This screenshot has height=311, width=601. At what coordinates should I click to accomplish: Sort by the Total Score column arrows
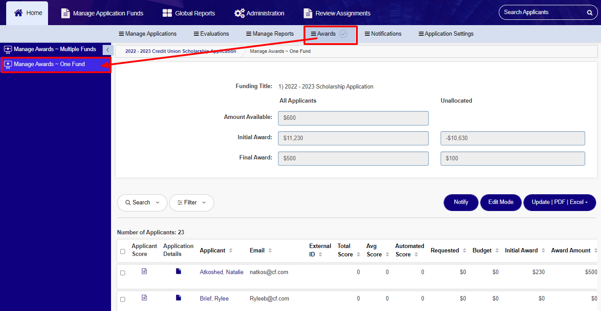pos(357,255)
